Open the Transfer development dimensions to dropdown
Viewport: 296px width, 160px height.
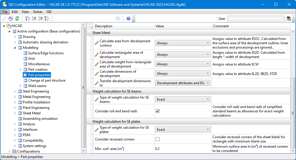183,83
